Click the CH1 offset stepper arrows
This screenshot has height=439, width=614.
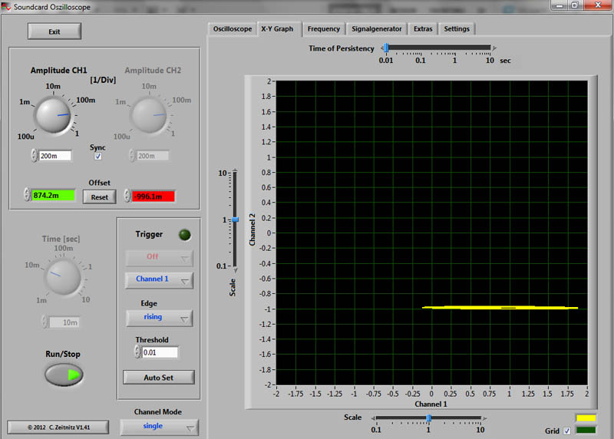27,196
